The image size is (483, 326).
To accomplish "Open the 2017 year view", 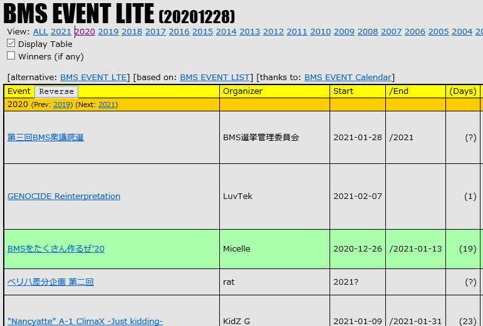I will click(155, 32).
